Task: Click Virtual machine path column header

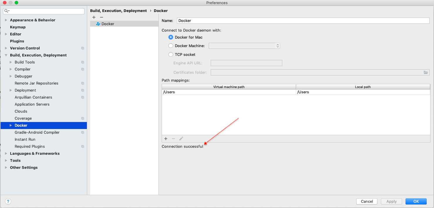Action: click(229, 87)
